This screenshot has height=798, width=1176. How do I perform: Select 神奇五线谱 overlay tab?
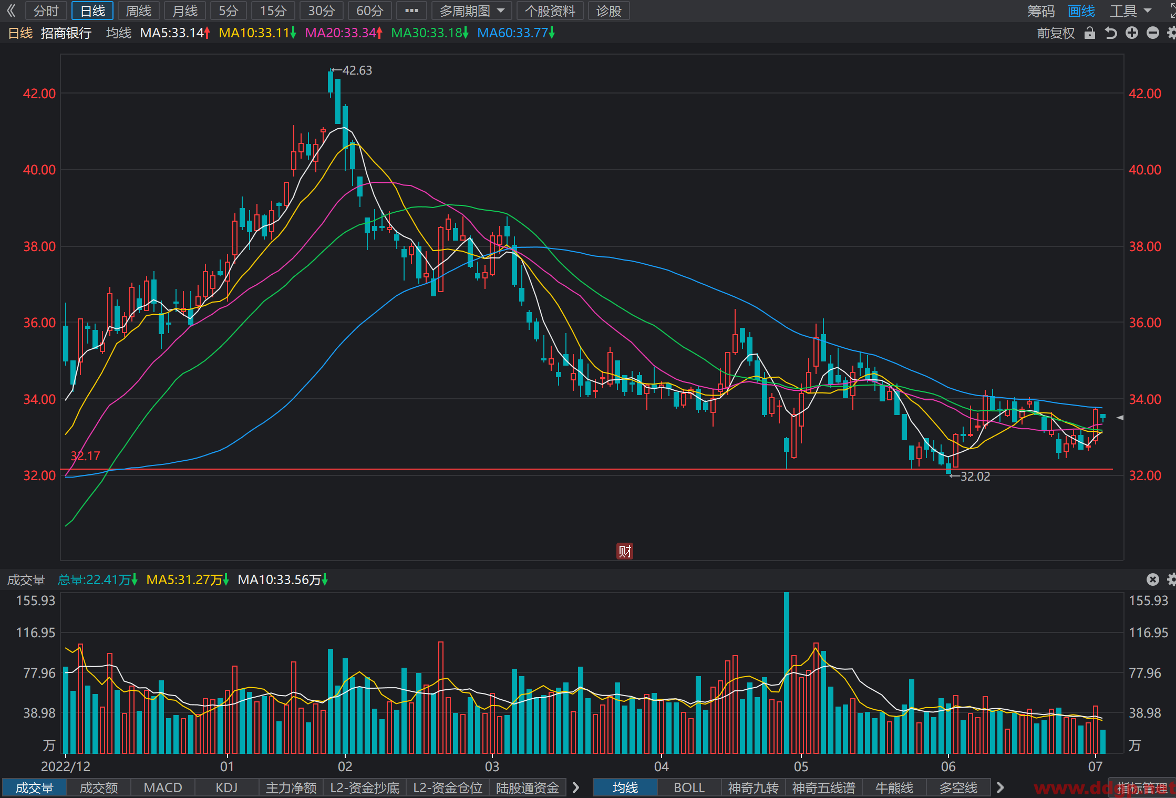coord(824,787)
